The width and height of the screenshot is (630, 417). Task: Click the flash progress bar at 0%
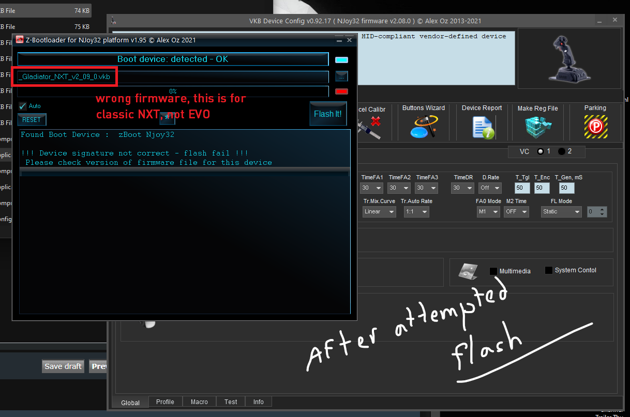coord(173,91)
